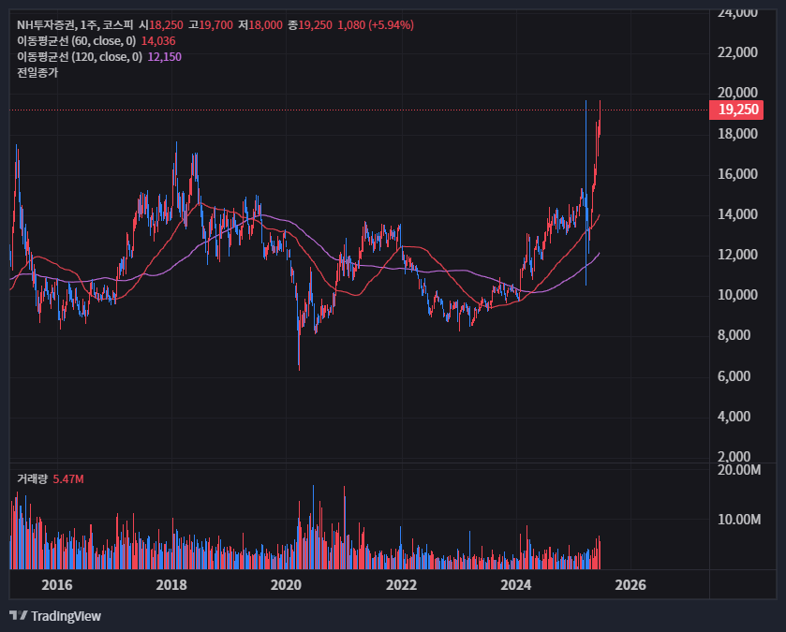Screen dimensions: 786x632
Task: Click the red 19,250 current price tag on the price axis
Action: 736,110
